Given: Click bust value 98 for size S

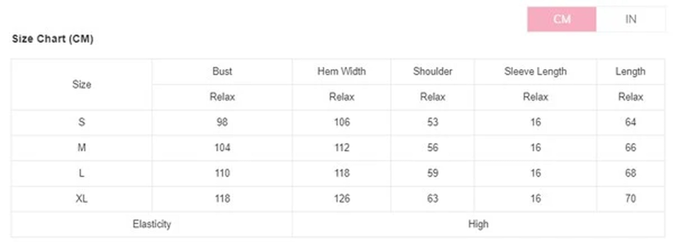Looking at the screenshot, I should (222, 122).
